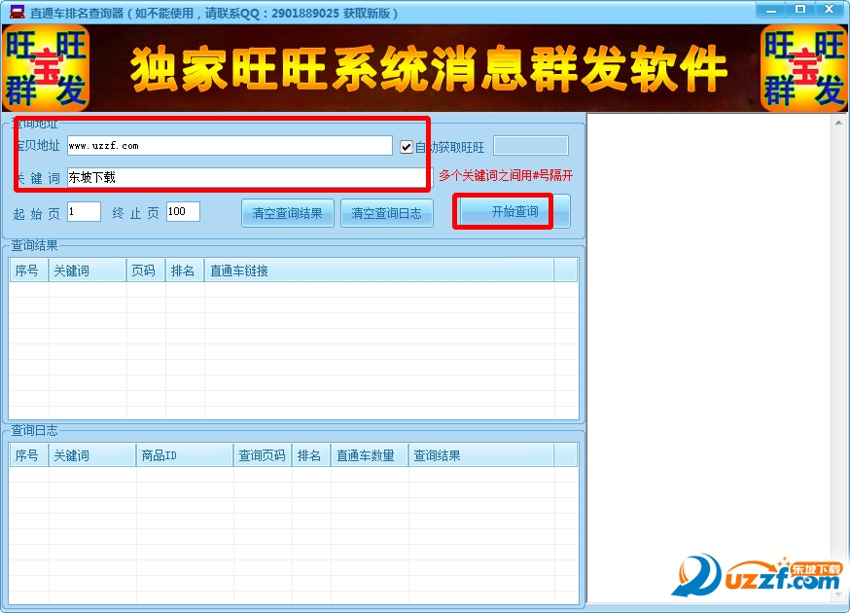Screen dimensions: 850x613
Task: Click 查询页码 column header
Action: (x=263, y=455)
